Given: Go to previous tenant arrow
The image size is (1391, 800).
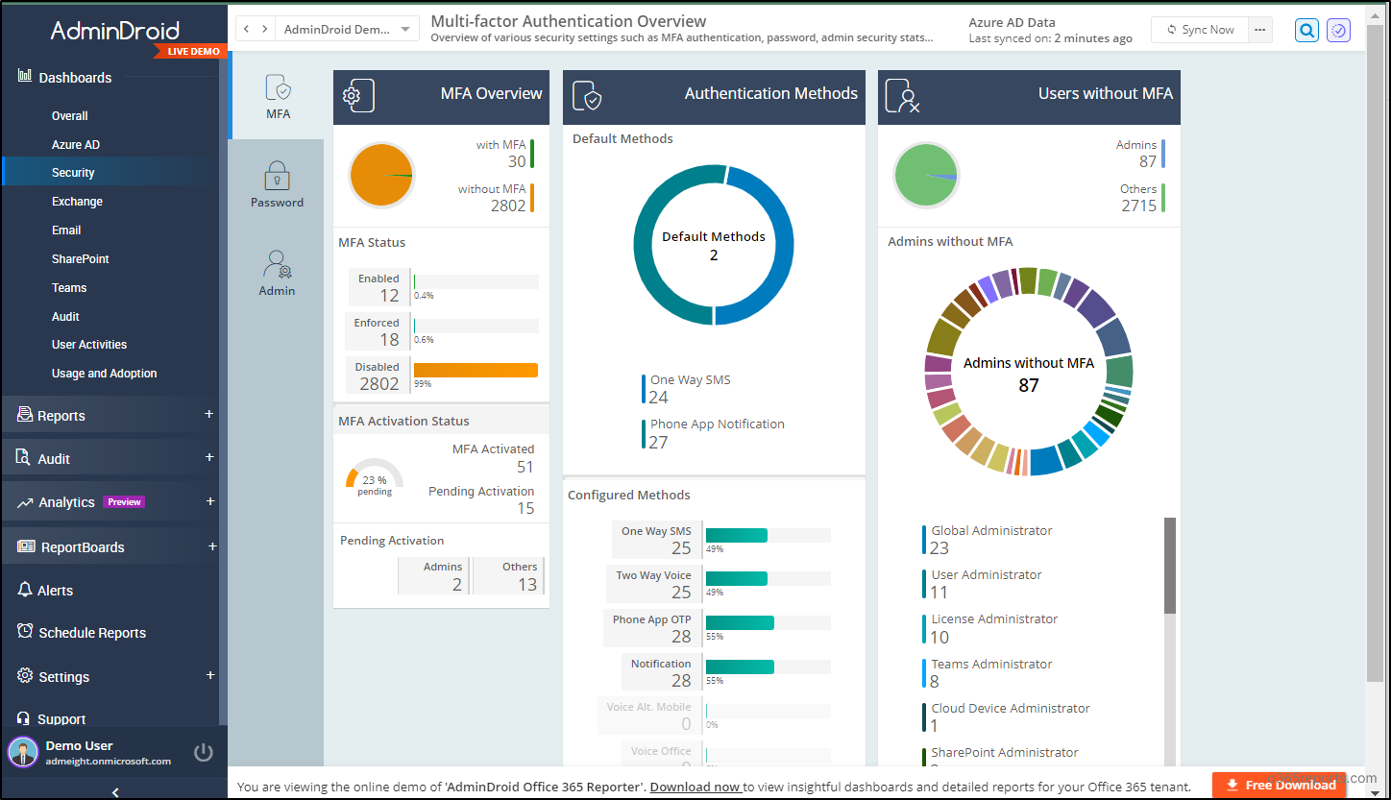Looking at the screenshot, I should tap(246, 29).
